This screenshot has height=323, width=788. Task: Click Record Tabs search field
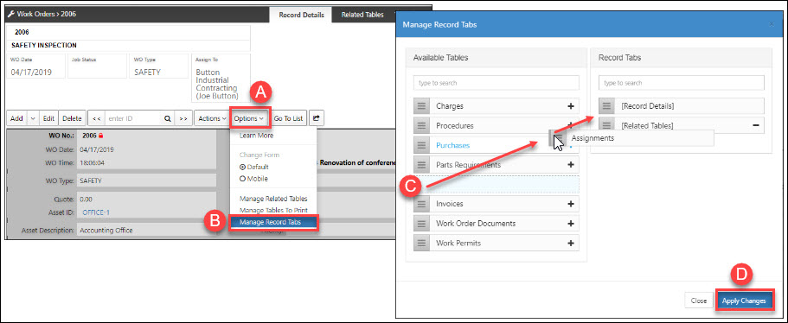682,83
